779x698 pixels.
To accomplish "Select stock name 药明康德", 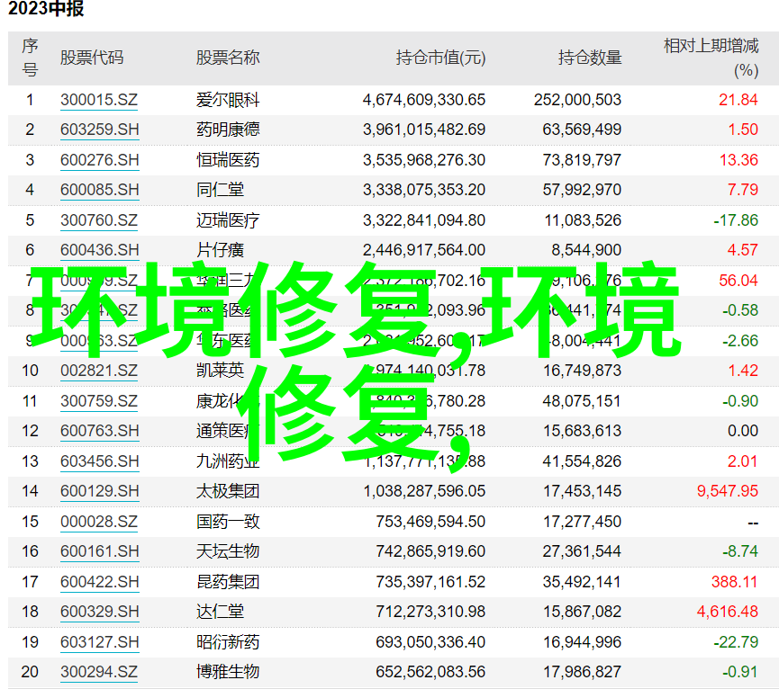I will point(228,130).
